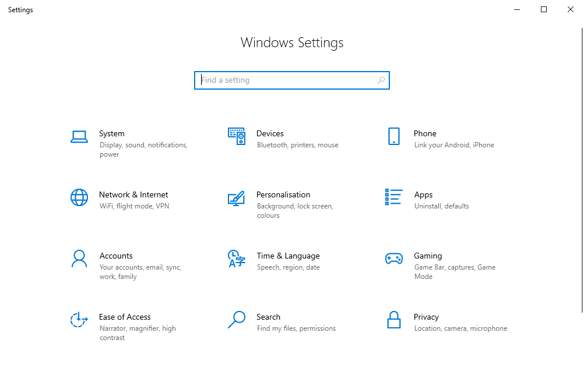Select the Search magnifying glass tile icon
584x368 pixels.
[x=236, y=320]
